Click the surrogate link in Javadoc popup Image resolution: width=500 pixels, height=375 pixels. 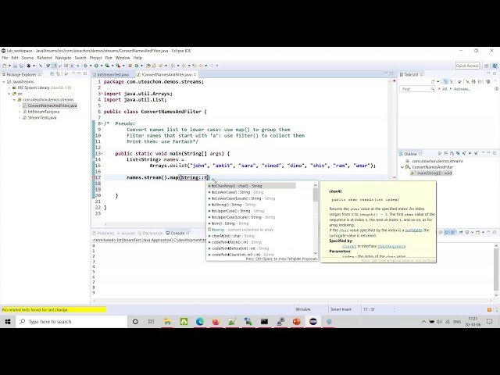(413, 230)
